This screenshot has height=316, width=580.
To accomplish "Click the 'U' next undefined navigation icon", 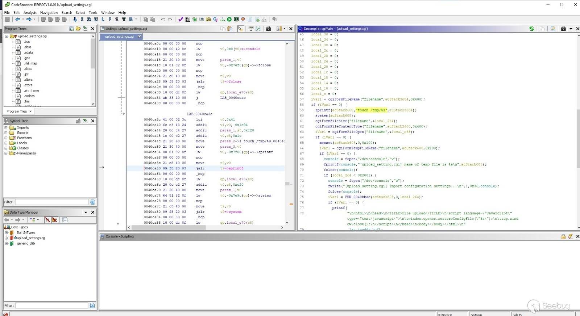I will [x=96, y=20].
